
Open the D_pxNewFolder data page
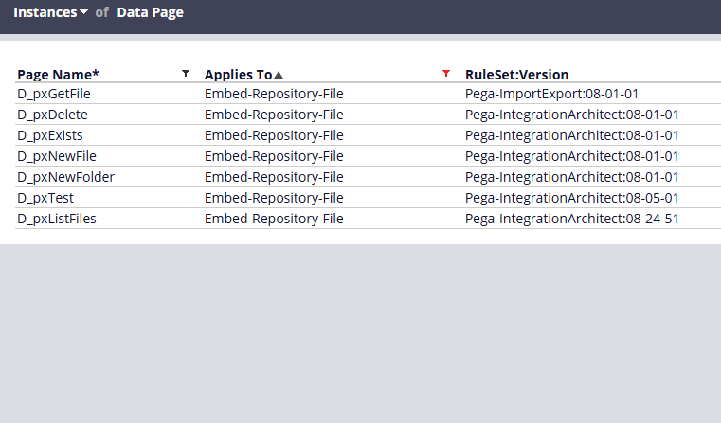(x=65, y=177)
